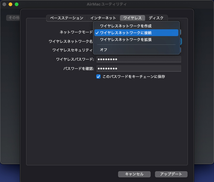This screenshot has height=182, width=214.
Task: Go to the ディスク tab
Action: pos(156,18)
